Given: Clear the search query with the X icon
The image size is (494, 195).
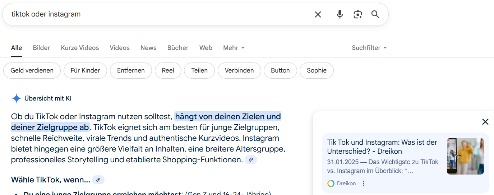Looking at the screenshot, I should [318, 14].
